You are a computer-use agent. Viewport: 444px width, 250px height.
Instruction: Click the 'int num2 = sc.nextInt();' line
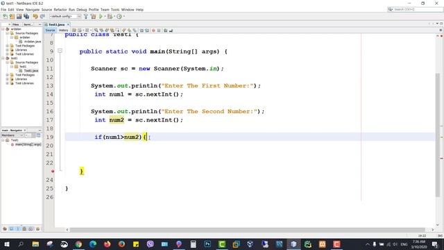(139, 120)
